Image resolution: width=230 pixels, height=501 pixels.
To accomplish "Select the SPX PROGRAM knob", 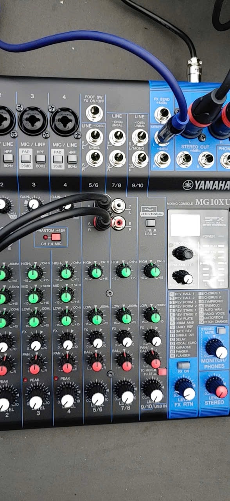I will pyautogui.click(x=183, y=254).
